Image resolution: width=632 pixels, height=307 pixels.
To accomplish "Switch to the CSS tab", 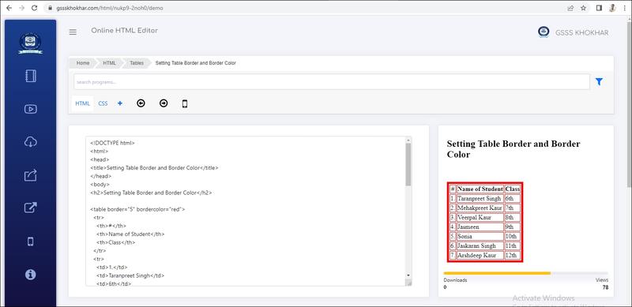I will pyautogui.click(x=103, y=103).
